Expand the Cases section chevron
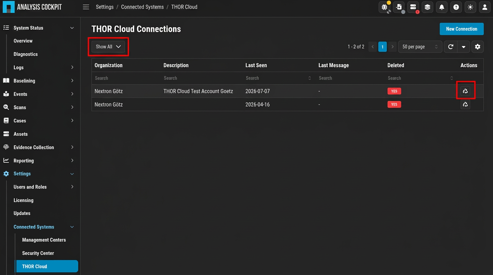This screenshot has width=493, height=275. (x=72, y=121)
